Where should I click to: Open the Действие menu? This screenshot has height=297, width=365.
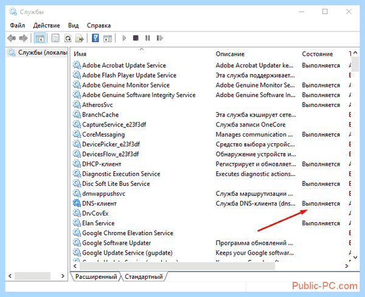point(47,26)
